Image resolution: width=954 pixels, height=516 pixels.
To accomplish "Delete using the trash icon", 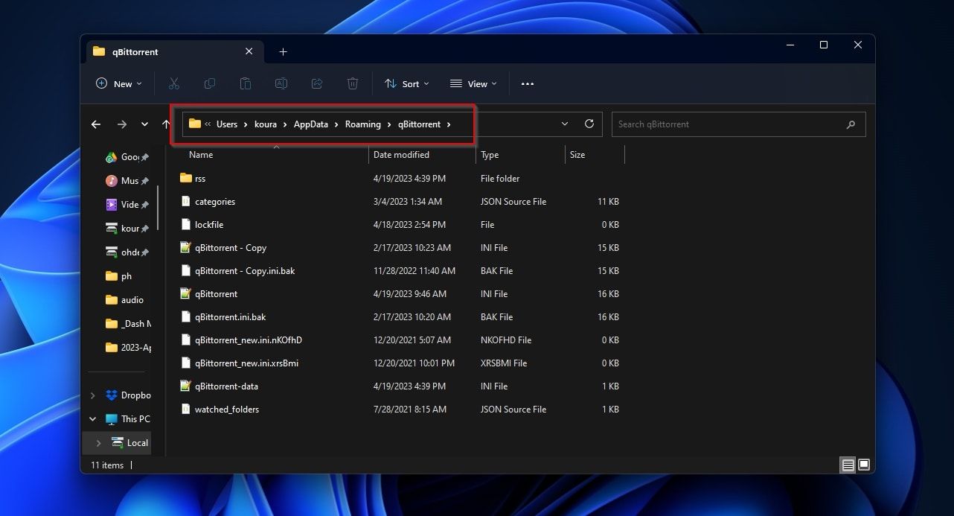I will pos(353,83).
